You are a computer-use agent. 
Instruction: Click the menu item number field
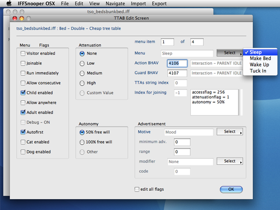(167, 42)
